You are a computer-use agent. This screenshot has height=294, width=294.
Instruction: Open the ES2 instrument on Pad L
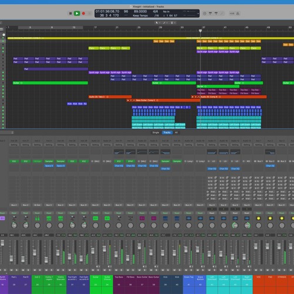tap(14, 161)
